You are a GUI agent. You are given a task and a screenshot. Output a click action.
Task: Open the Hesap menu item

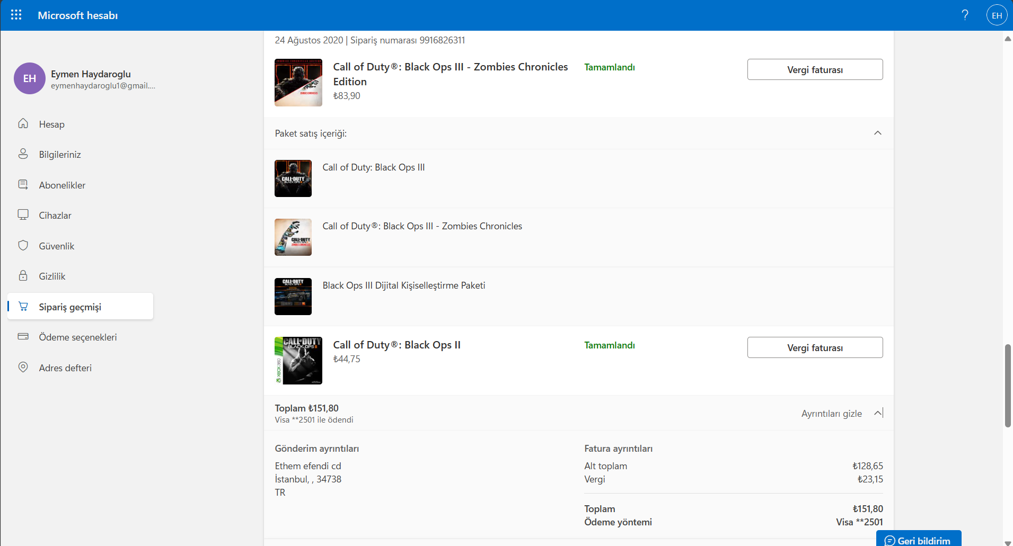tap(81, 124)
